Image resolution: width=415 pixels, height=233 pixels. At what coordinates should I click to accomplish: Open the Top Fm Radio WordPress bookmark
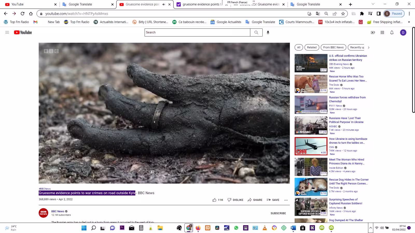(x=16, y=22)
